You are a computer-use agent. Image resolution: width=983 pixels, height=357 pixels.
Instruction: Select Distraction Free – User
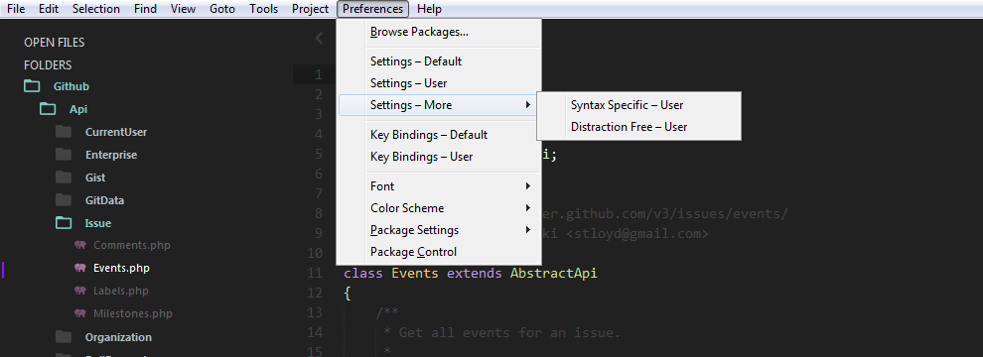[x=638, y=127]
